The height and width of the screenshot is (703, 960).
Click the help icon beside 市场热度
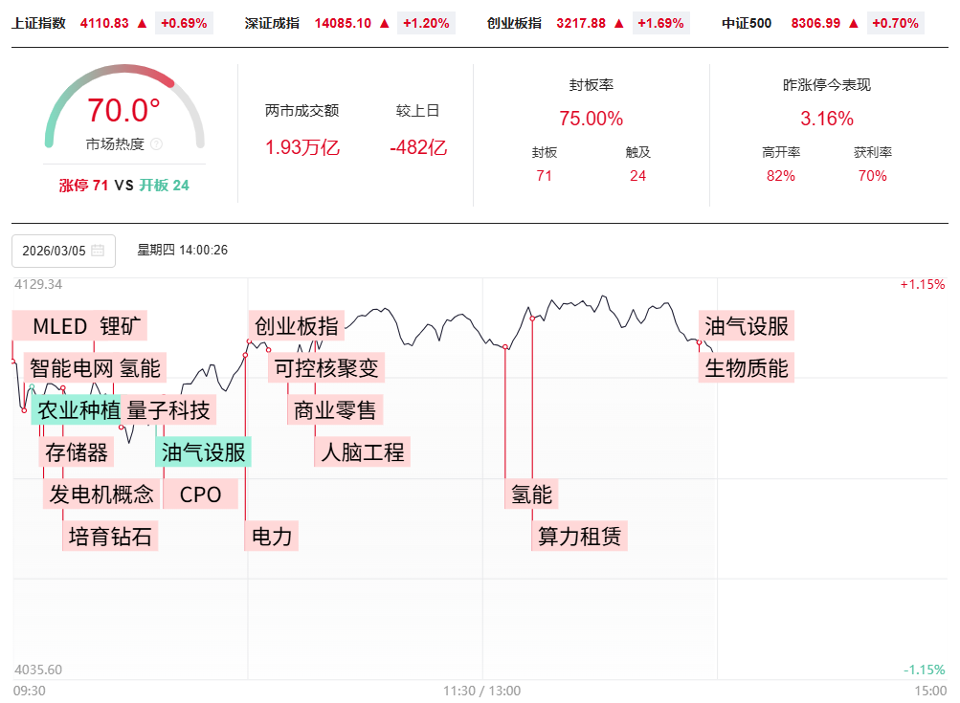click(157, 144)
